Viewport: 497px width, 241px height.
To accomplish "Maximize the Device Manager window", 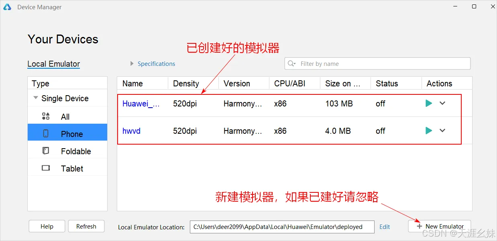I will coord(474,6).
